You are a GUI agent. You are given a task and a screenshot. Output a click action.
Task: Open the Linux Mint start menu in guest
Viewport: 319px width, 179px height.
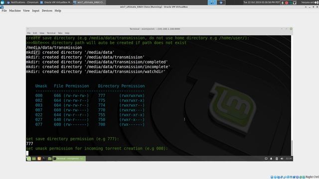pyautogui.click(x=29, y=159)
